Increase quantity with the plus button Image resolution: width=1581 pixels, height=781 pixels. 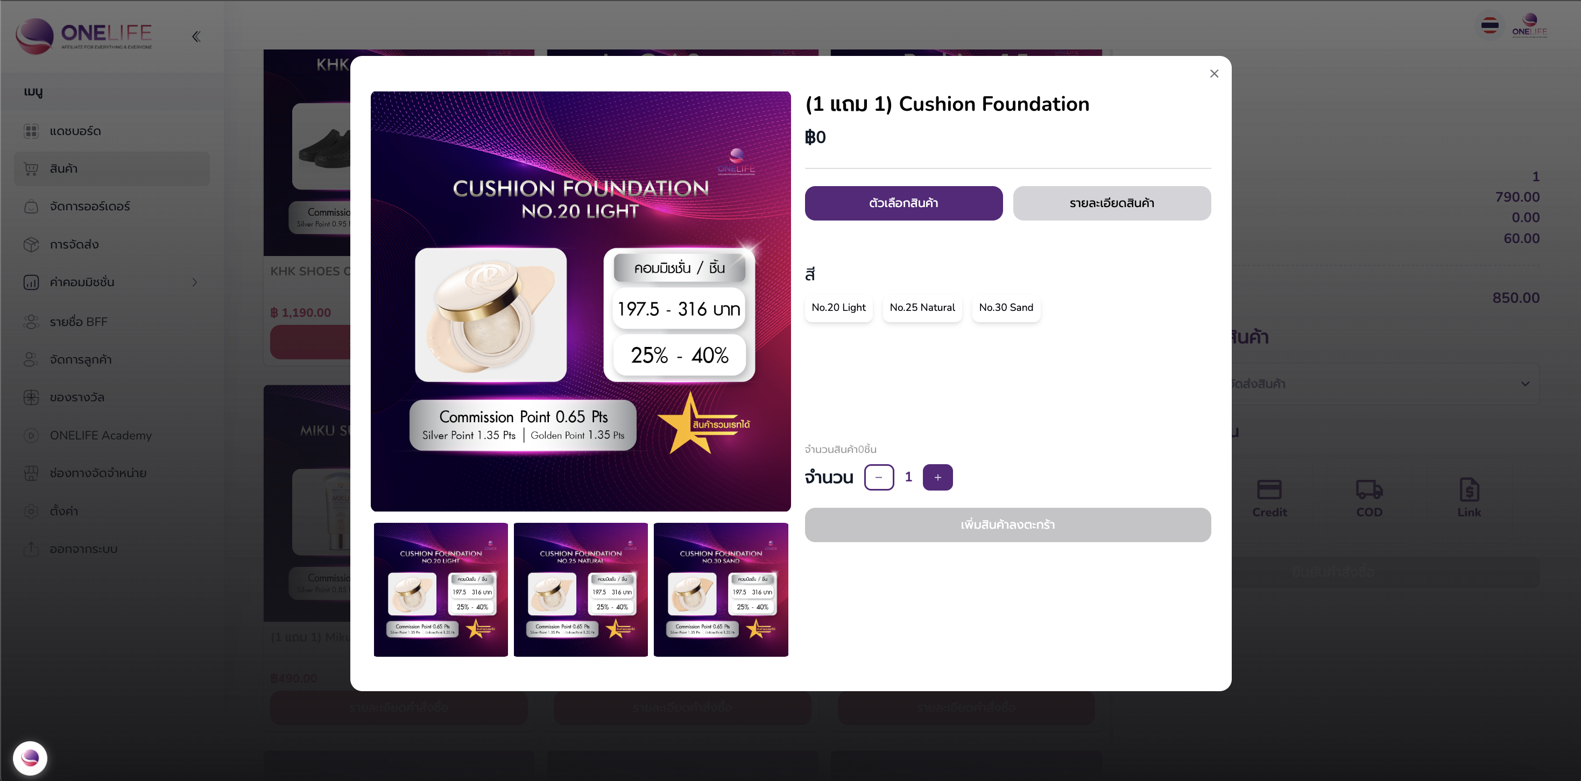click(937, 477)
